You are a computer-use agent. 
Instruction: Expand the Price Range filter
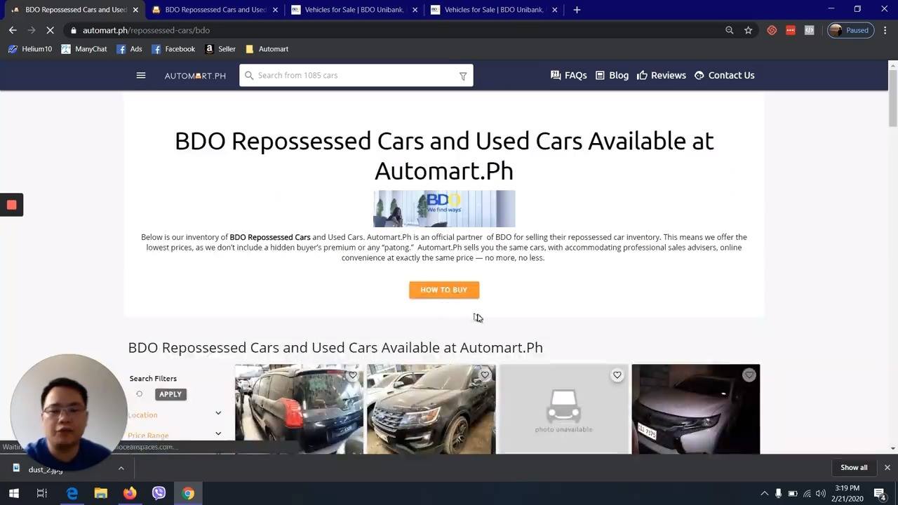coord(175,435)
